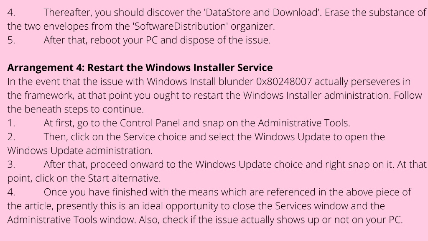Click the list number 5 before 'After that, reboot'
Screen dimensions: 428x241
(x=11, y=40)
